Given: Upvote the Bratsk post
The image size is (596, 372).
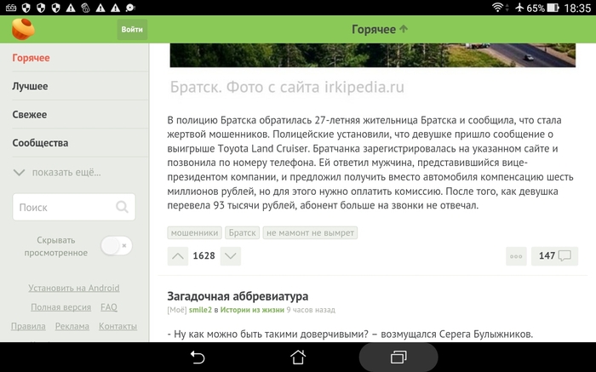Looking at the screenshot, I should point(177,255).
